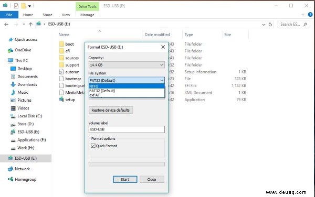
Task: Select NTFS in file system list
Action: pos(127,86)
